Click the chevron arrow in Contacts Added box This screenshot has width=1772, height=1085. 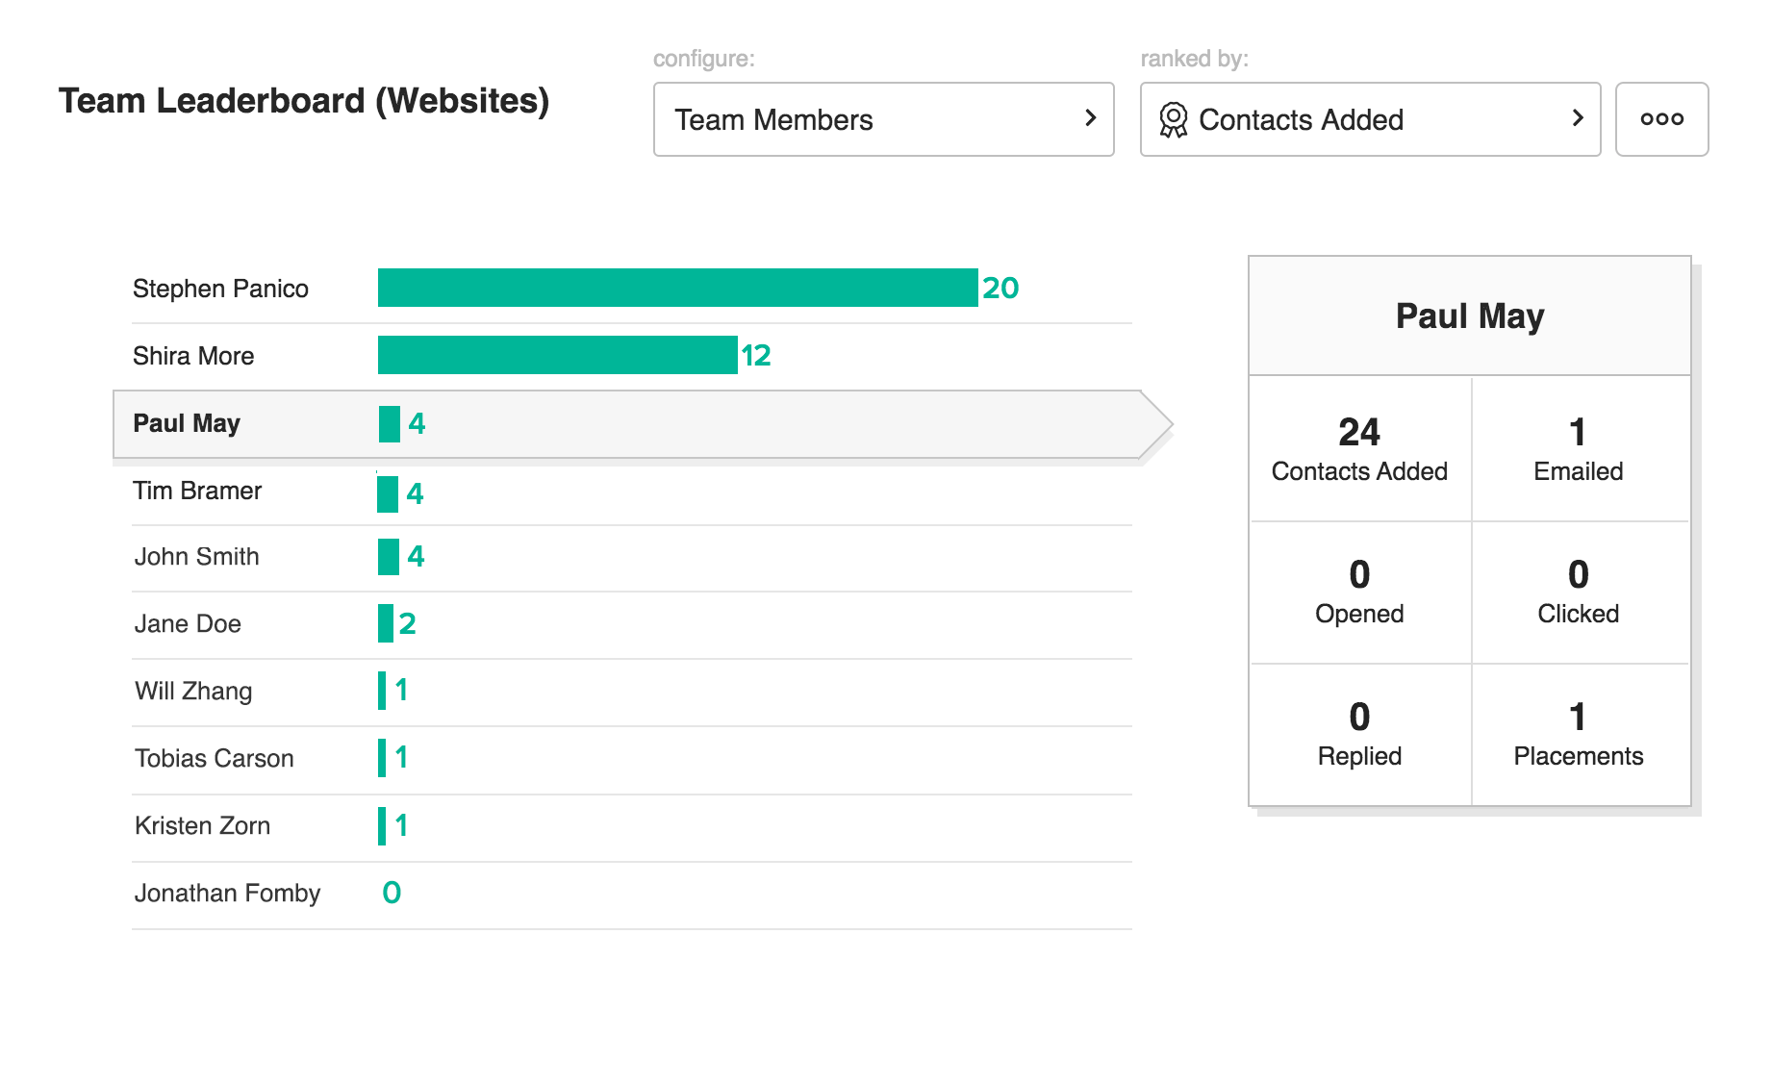(x=1578, y=118)
